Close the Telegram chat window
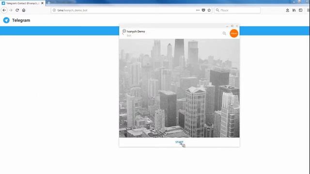Image resolution: width=310 pixels, height=174 pixels. (237, 26)
